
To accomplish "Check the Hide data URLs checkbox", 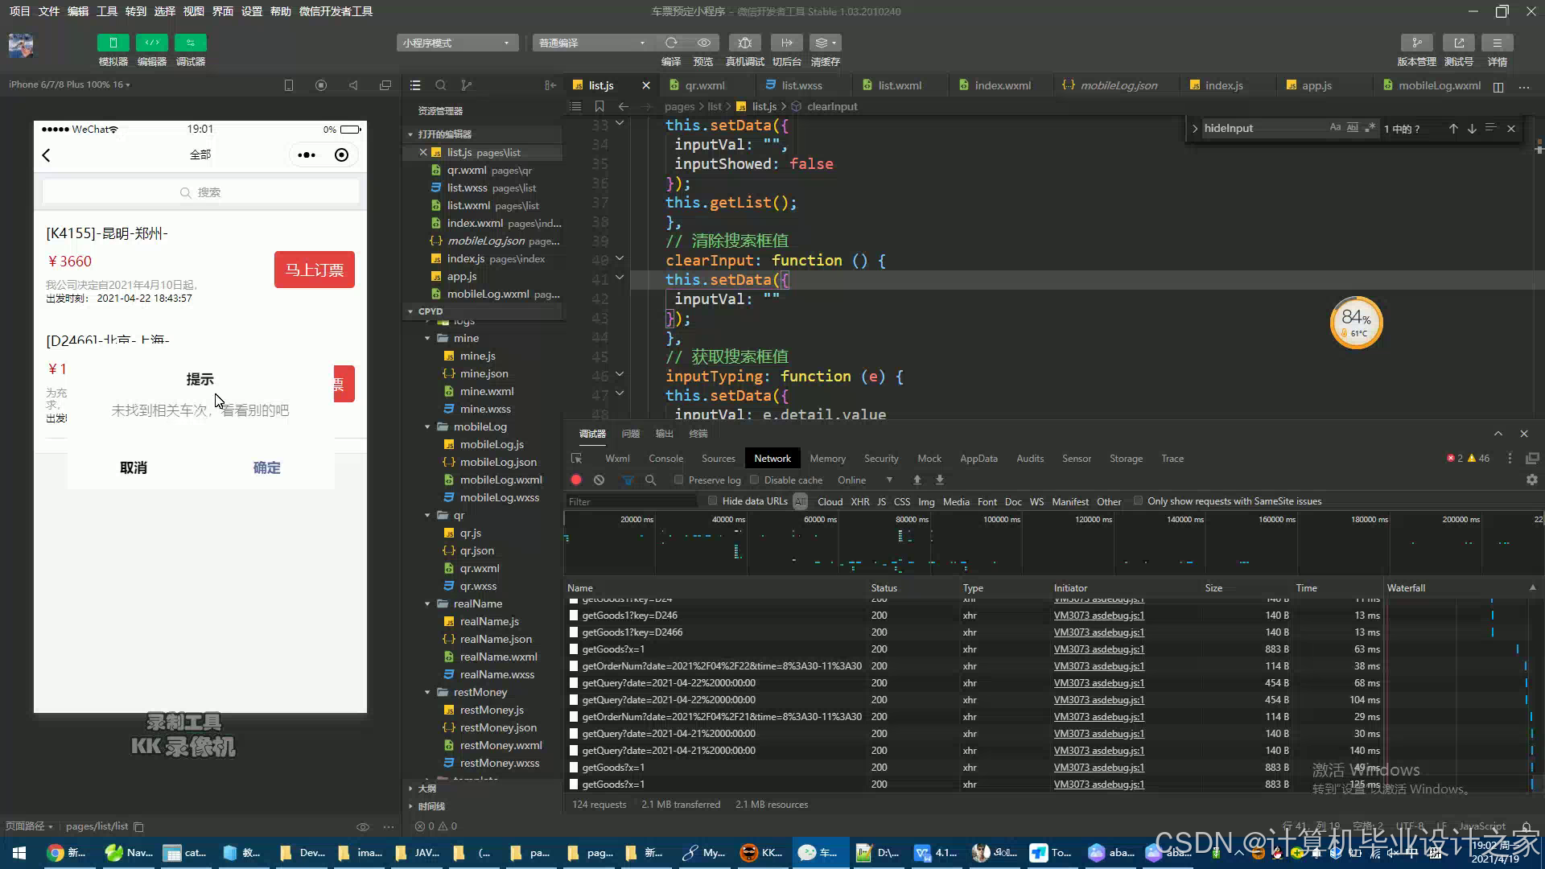I will [x=712, y=501].
